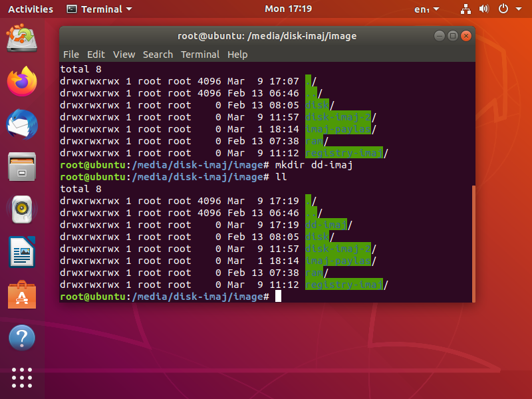Open the Help question mark icon
This screenshot has height=399, width=532.
22,338
